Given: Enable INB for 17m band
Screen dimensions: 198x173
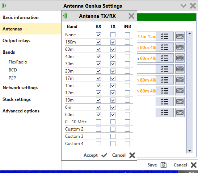Looking at the screenshot, I should pyautogui.click(x=127, y=78).
